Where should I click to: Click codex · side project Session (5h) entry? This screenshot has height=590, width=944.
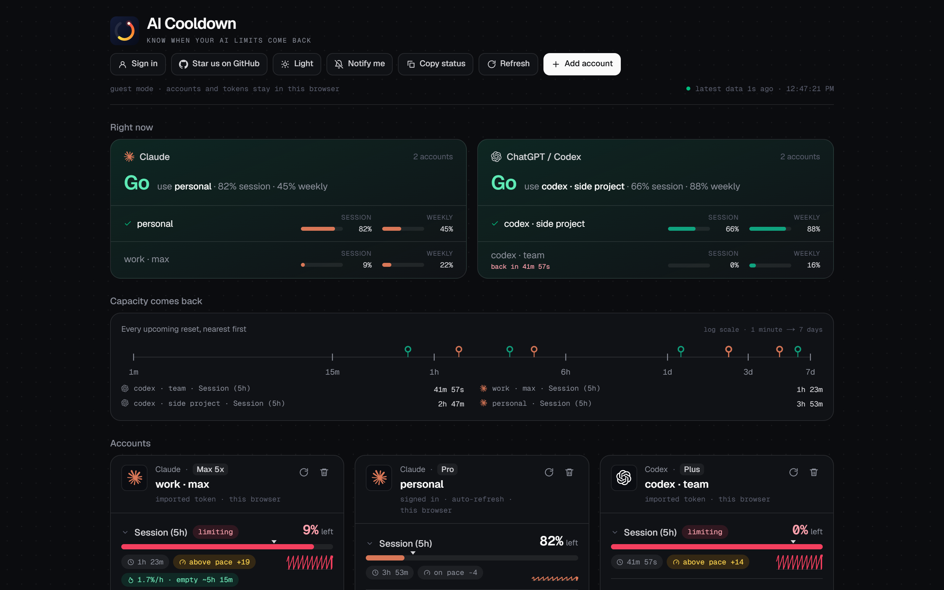click(293, 404)
